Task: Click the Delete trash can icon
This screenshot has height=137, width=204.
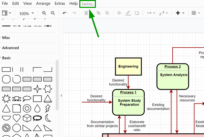Action: tap(86, 13)
